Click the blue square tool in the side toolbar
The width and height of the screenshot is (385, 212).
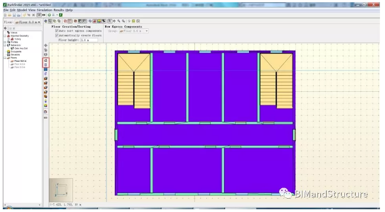tap(46, 70)
